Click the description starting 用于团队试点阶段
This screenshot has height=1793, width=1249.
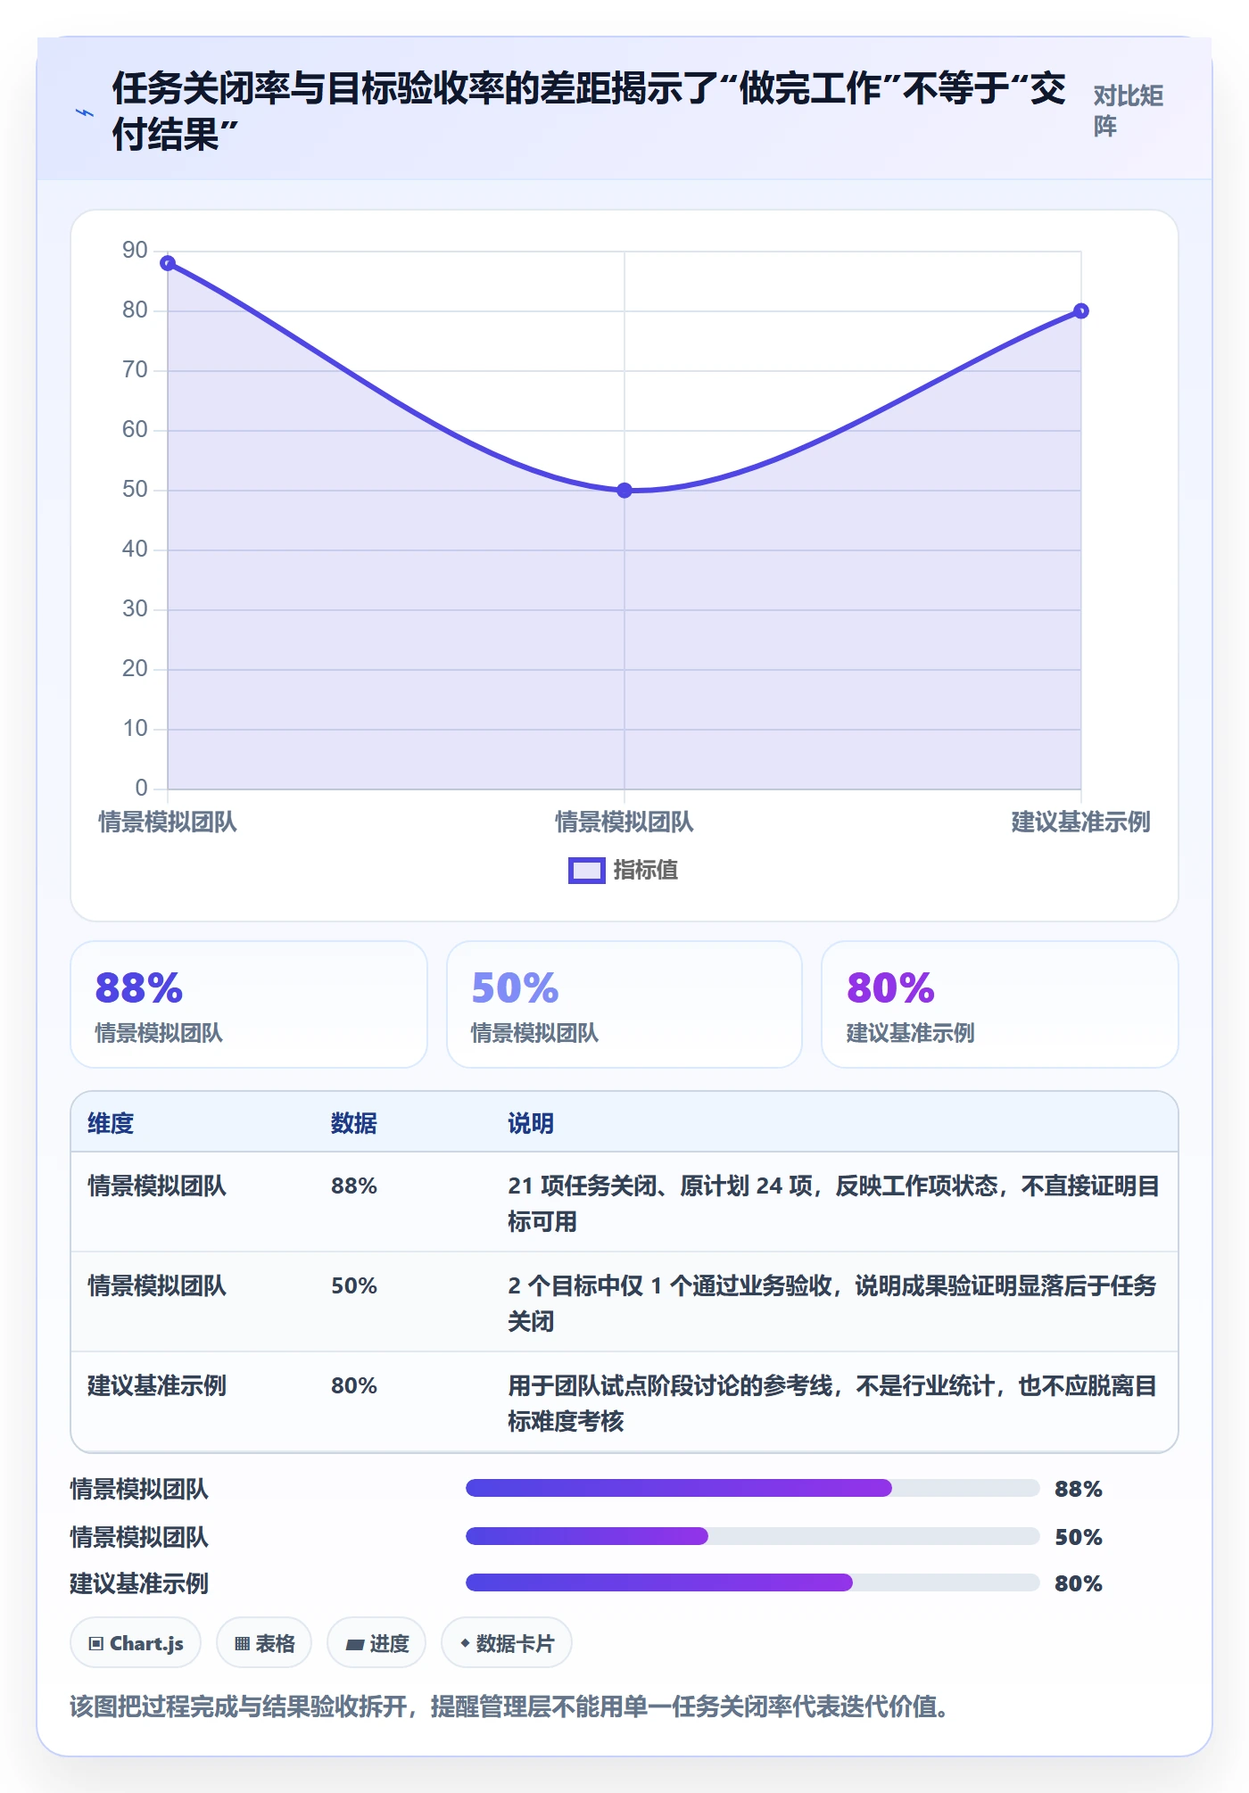(833, 1403)
